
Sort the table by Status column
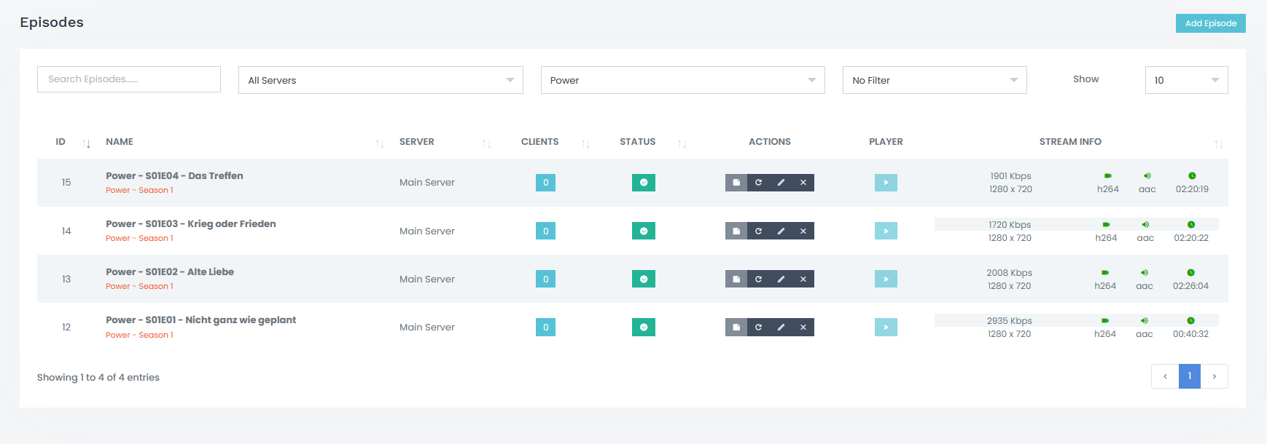(637, 142)
